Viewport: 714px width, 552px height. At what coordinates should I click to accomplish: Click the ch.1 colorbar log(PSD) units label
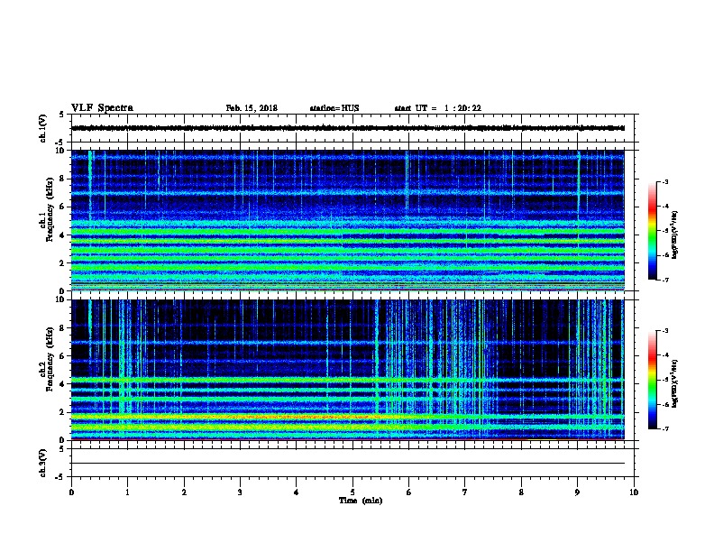(675, 235)
